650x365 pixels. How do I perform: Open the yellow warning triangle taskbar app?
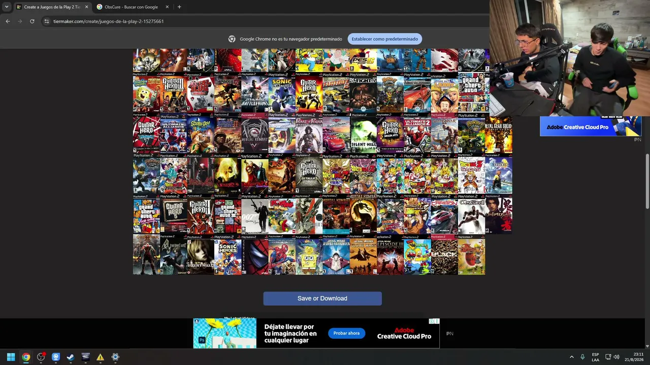point(100,357)
